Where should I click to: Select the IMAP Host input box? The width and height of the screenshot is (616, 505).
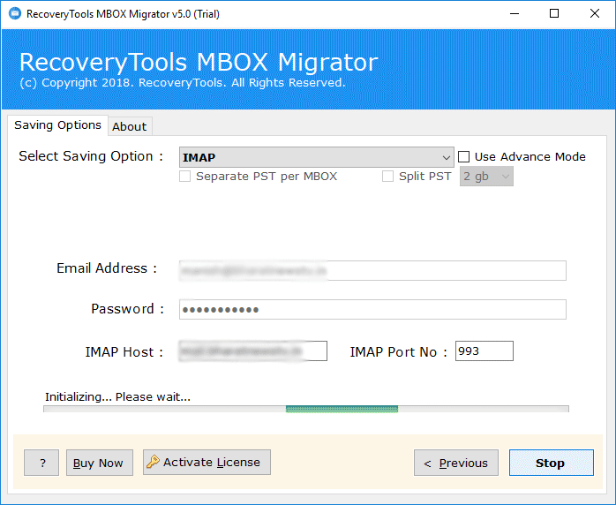tap(253, 351)
